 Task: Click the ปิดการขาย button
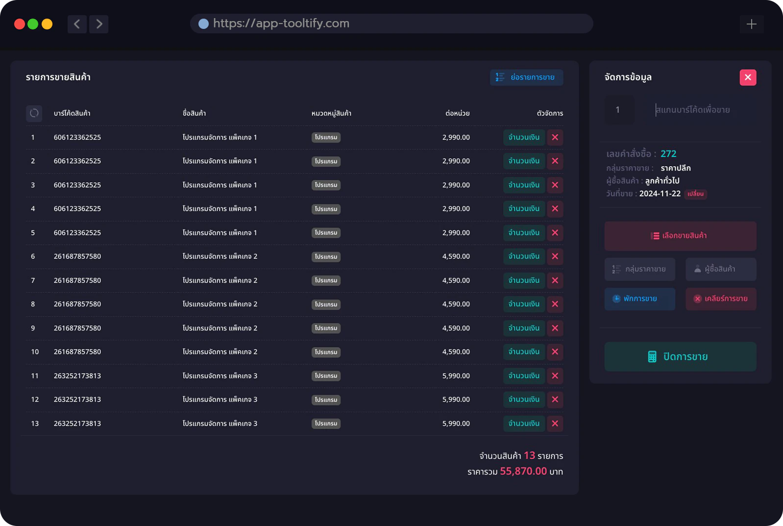680,356
